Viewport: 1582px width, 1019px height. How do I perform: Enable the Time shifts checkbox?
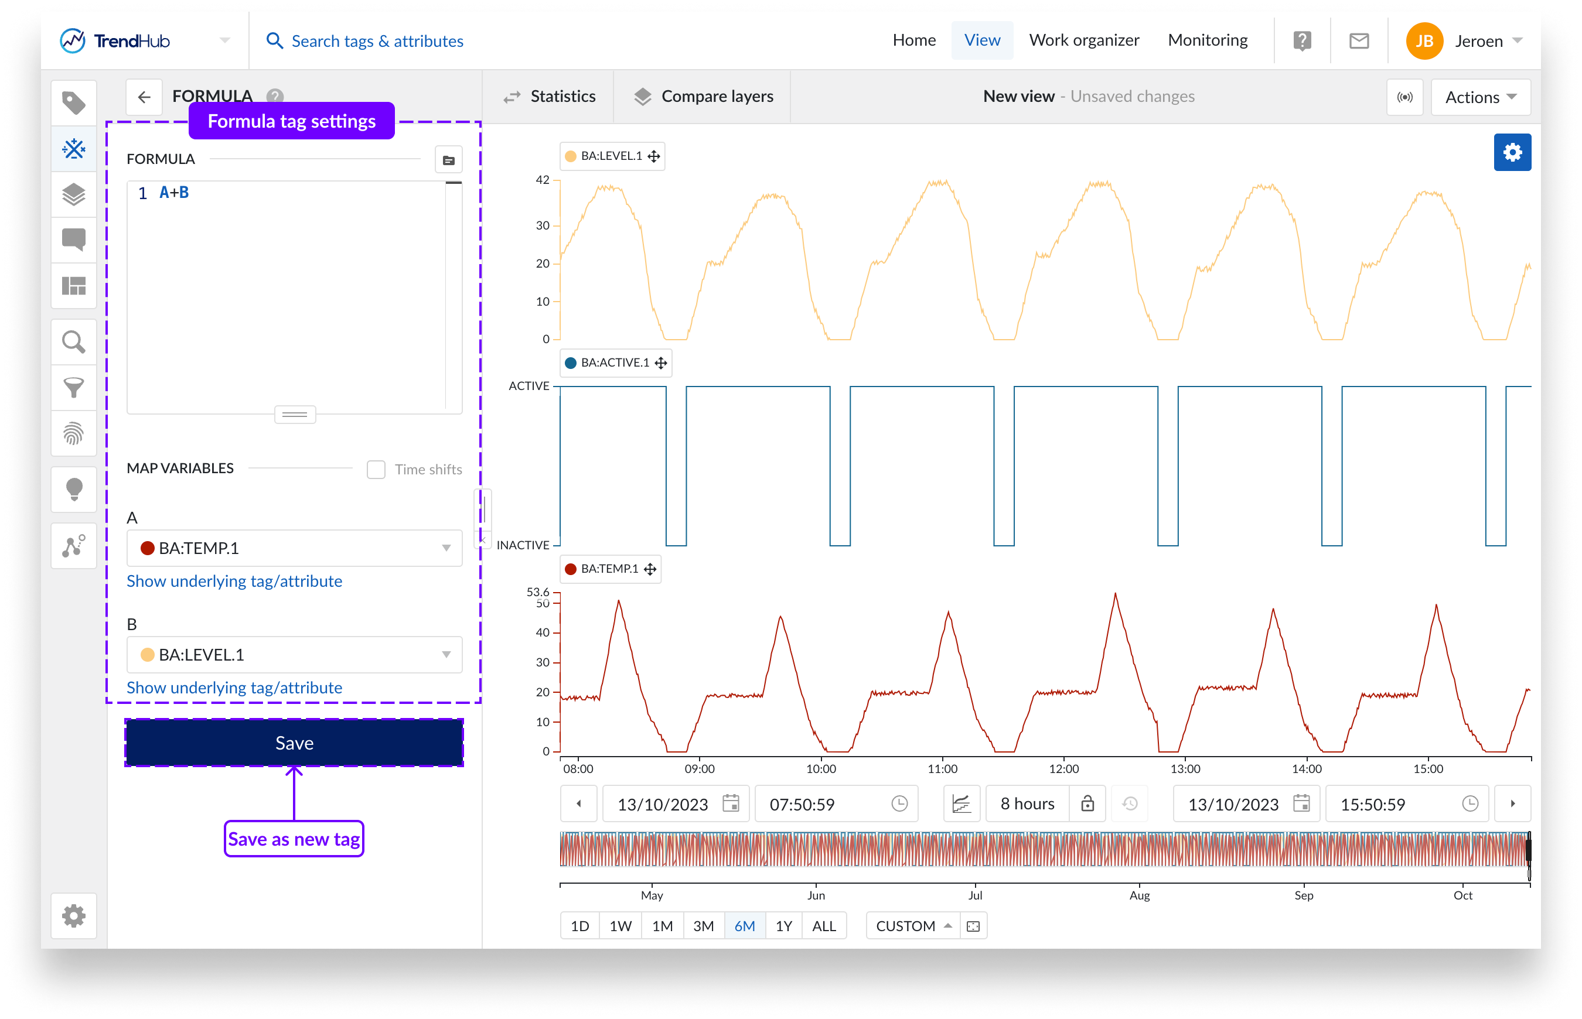(376, 469)
